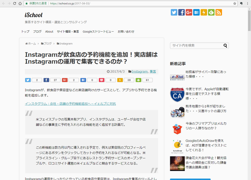The image size is (251, 180).
Task: Open the RSS feed icon in the header
Action: pyautogui.click(x=219, y=13)
